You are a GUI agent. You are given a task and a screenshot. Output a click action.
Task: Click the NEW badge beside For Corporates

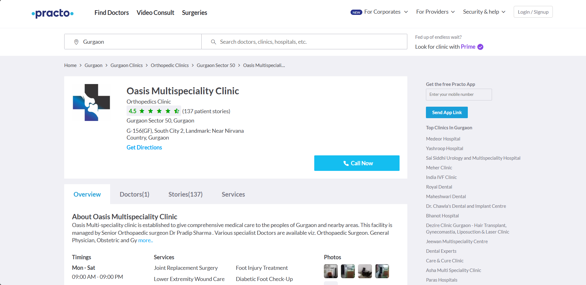tap(356, 12)
